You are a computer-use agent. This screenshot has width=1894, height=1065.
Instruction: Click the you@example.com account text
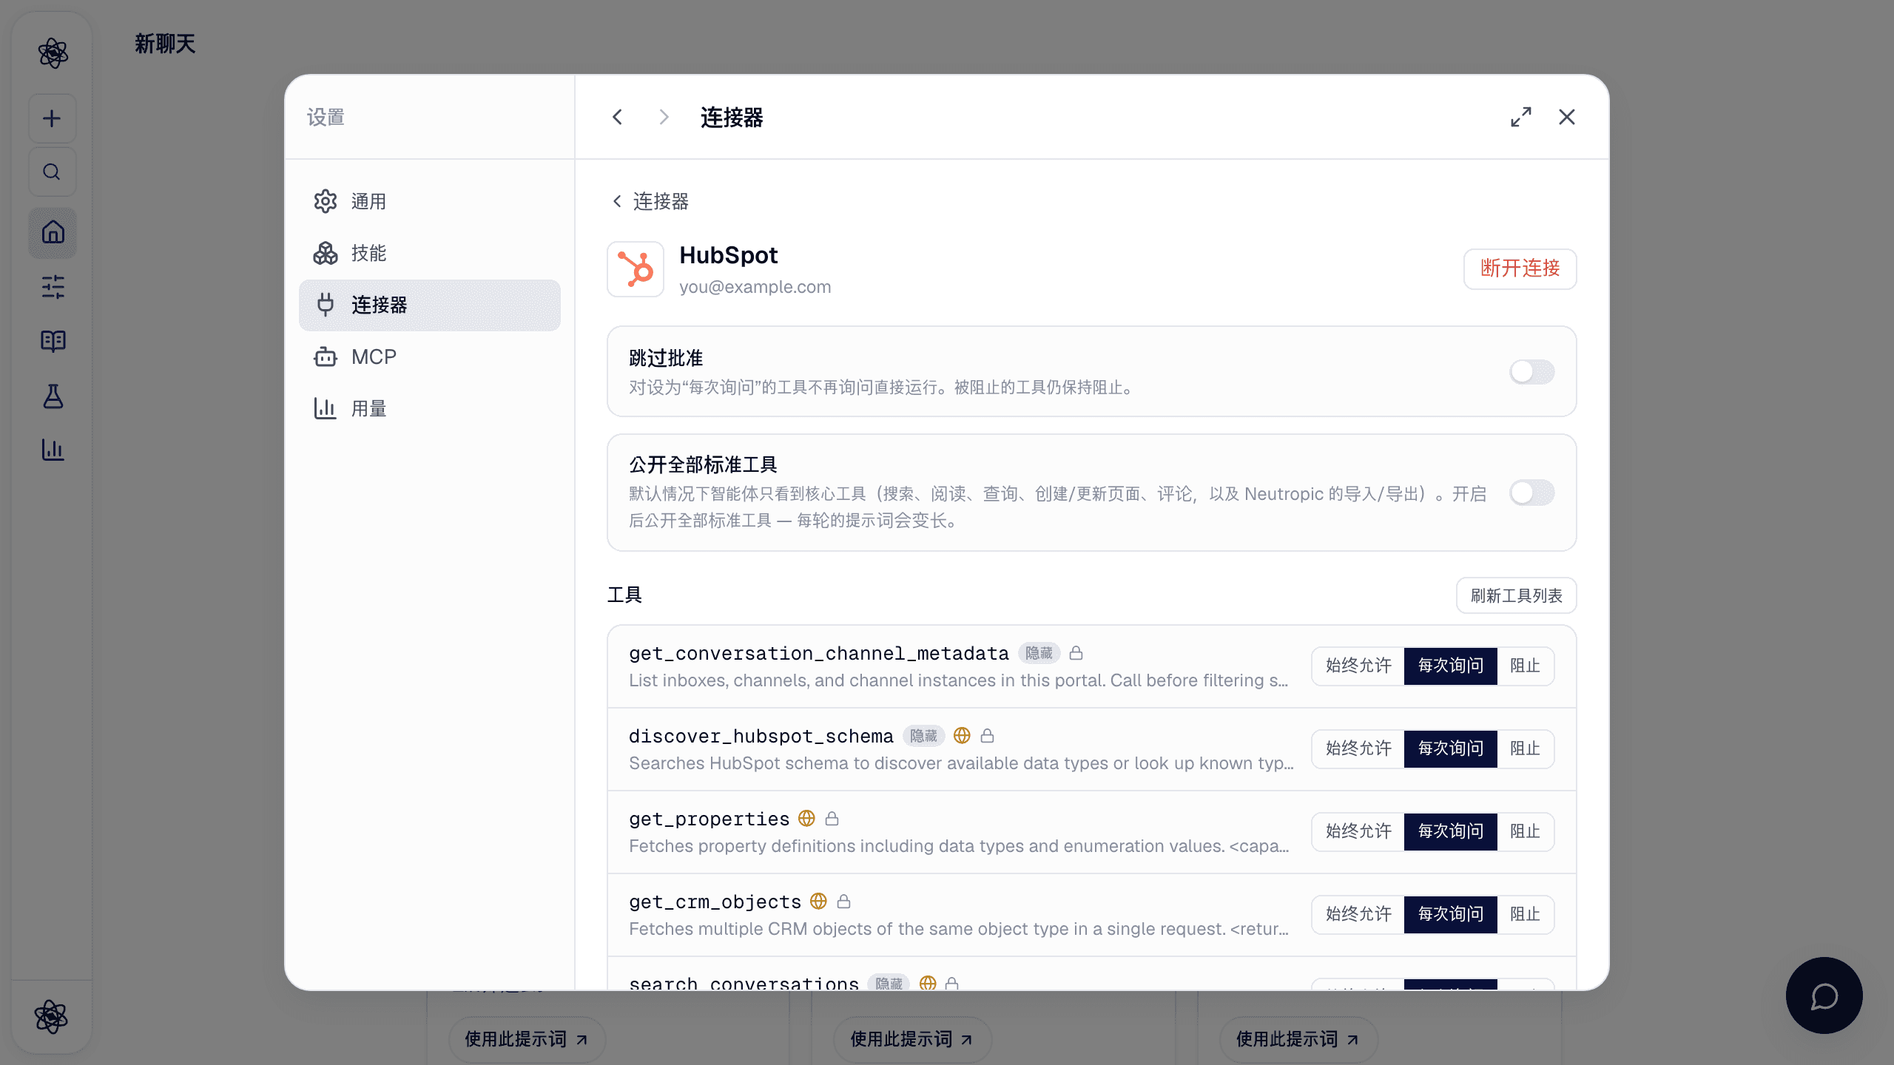(x=755, y=287)
